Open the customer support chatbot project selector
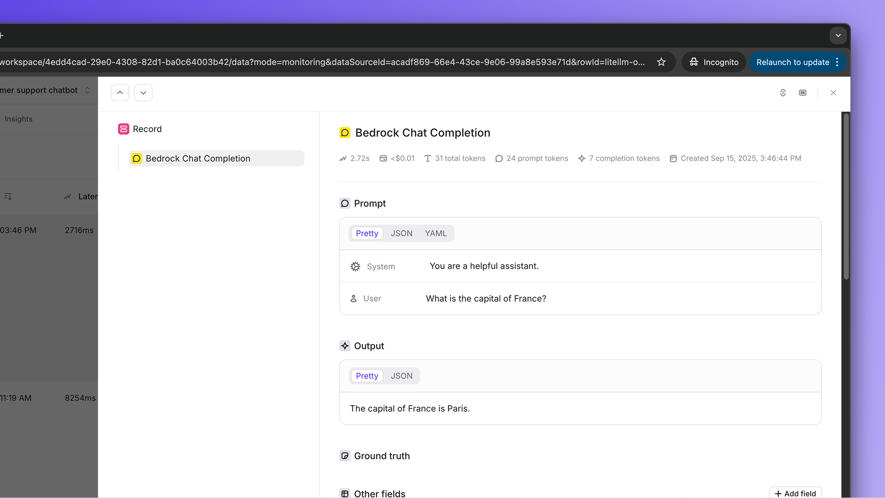885x498 pixels. (x=45, y=90)
